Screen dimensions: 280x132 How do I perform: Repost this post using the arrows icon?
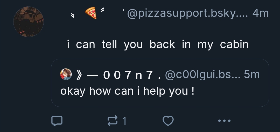pos(112,121)
